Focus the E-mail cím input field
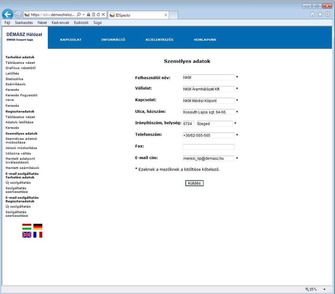This screenshot has height=294, width=335. tap(209, 158)
